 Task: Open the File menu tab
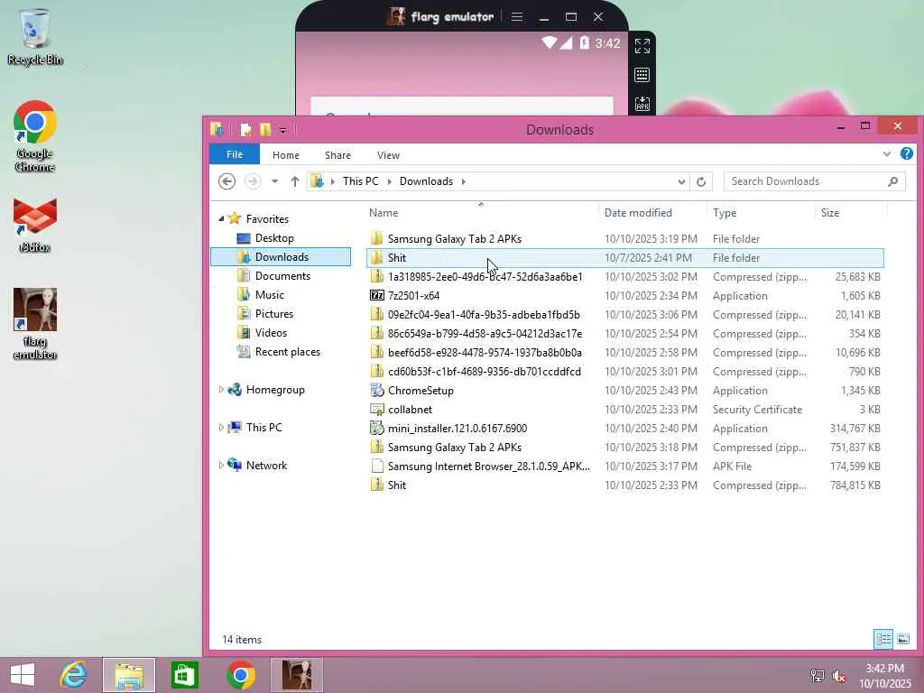click(x=235, y=154)
